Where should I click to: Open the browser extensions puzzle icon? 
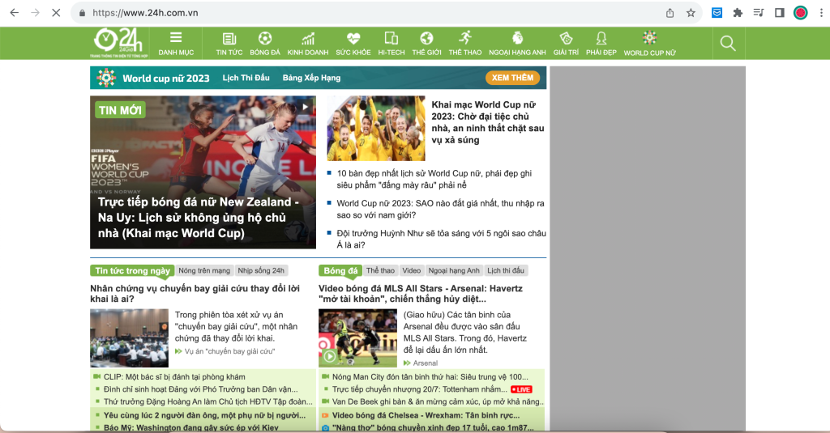[x=738, y=13]
